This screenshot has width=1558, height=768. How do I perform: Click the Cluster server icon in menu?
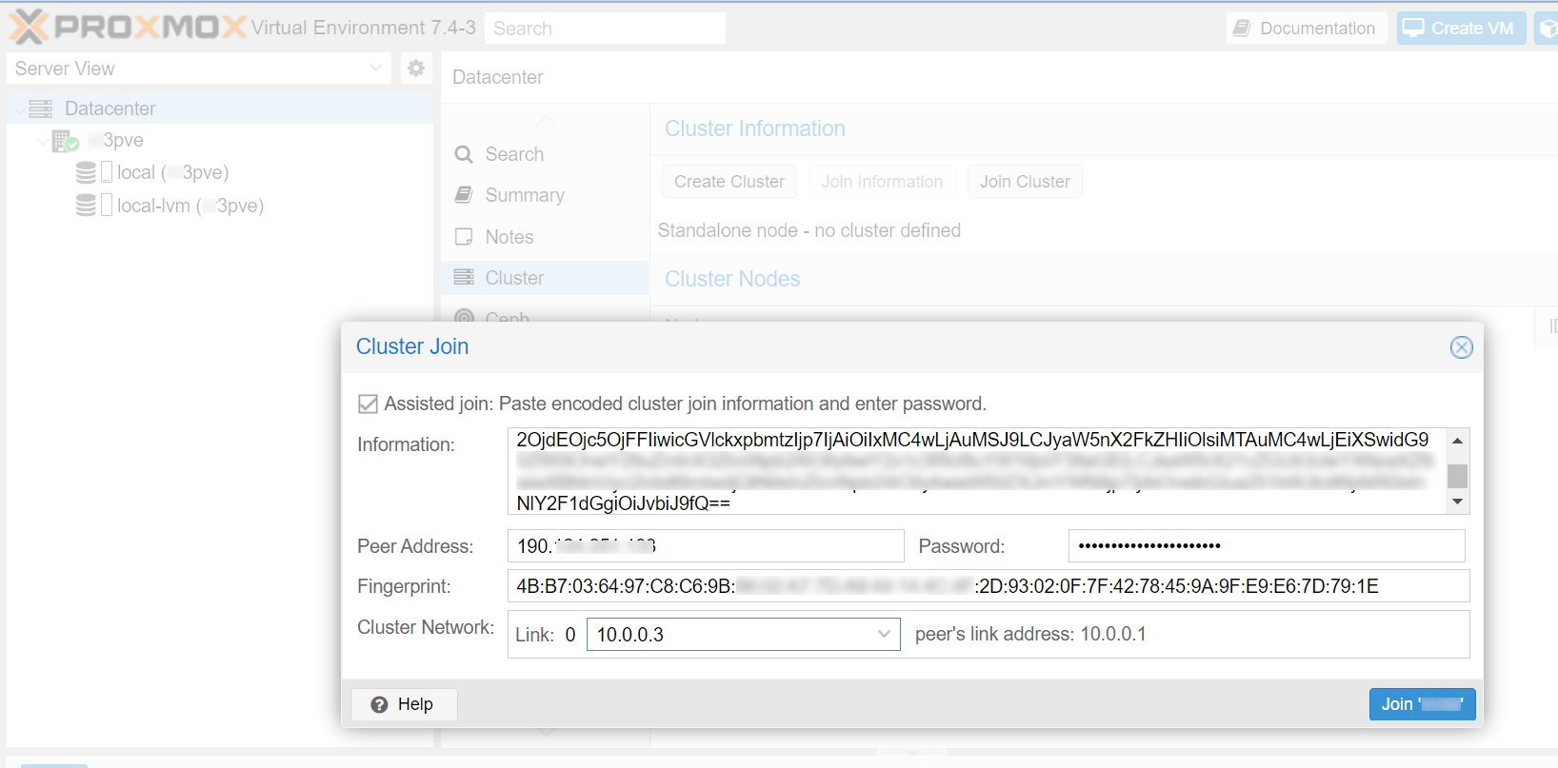[464, 277]
